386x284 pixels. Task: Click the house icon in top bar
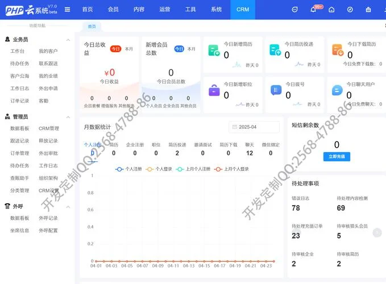click(331, 10)
